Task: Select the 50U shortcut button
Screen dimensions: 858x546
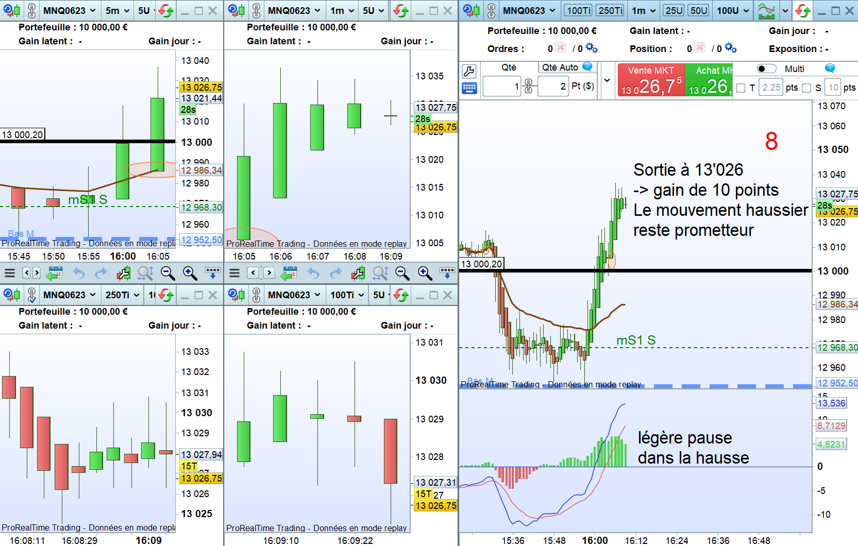Action: tap(698, 10)
